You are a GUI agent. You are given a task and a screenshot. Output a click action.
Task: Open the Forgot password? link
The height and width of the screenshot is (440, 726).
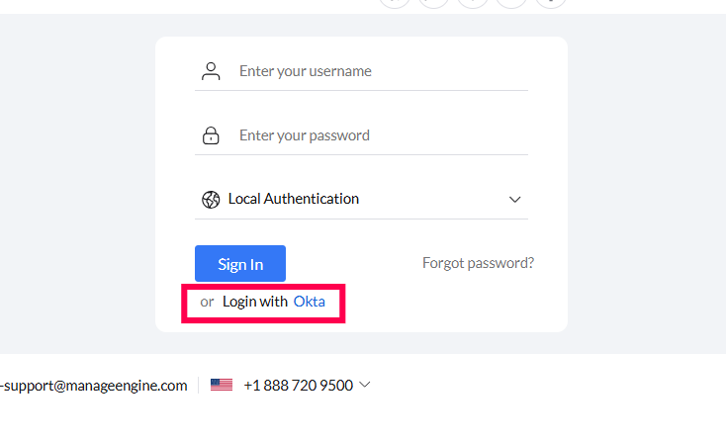pos(478,263)
